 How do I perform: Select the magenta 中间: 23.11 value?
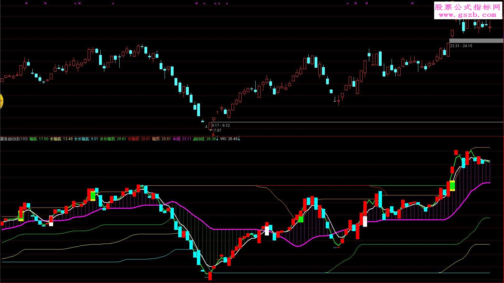coord(182,139)
